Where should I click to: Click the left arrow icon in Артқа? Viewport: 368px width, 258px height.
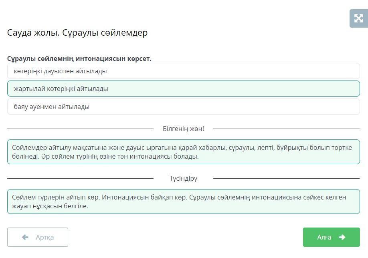(x=25, y=237)
